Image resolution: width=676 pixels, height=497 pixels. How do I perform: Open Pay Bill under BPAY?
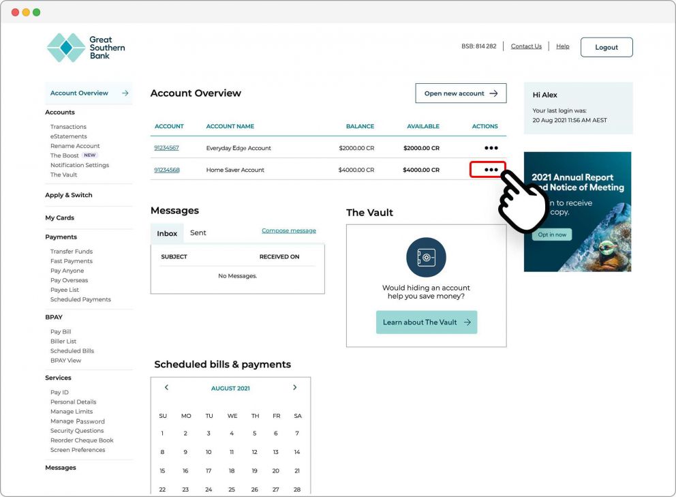point(61,332)
